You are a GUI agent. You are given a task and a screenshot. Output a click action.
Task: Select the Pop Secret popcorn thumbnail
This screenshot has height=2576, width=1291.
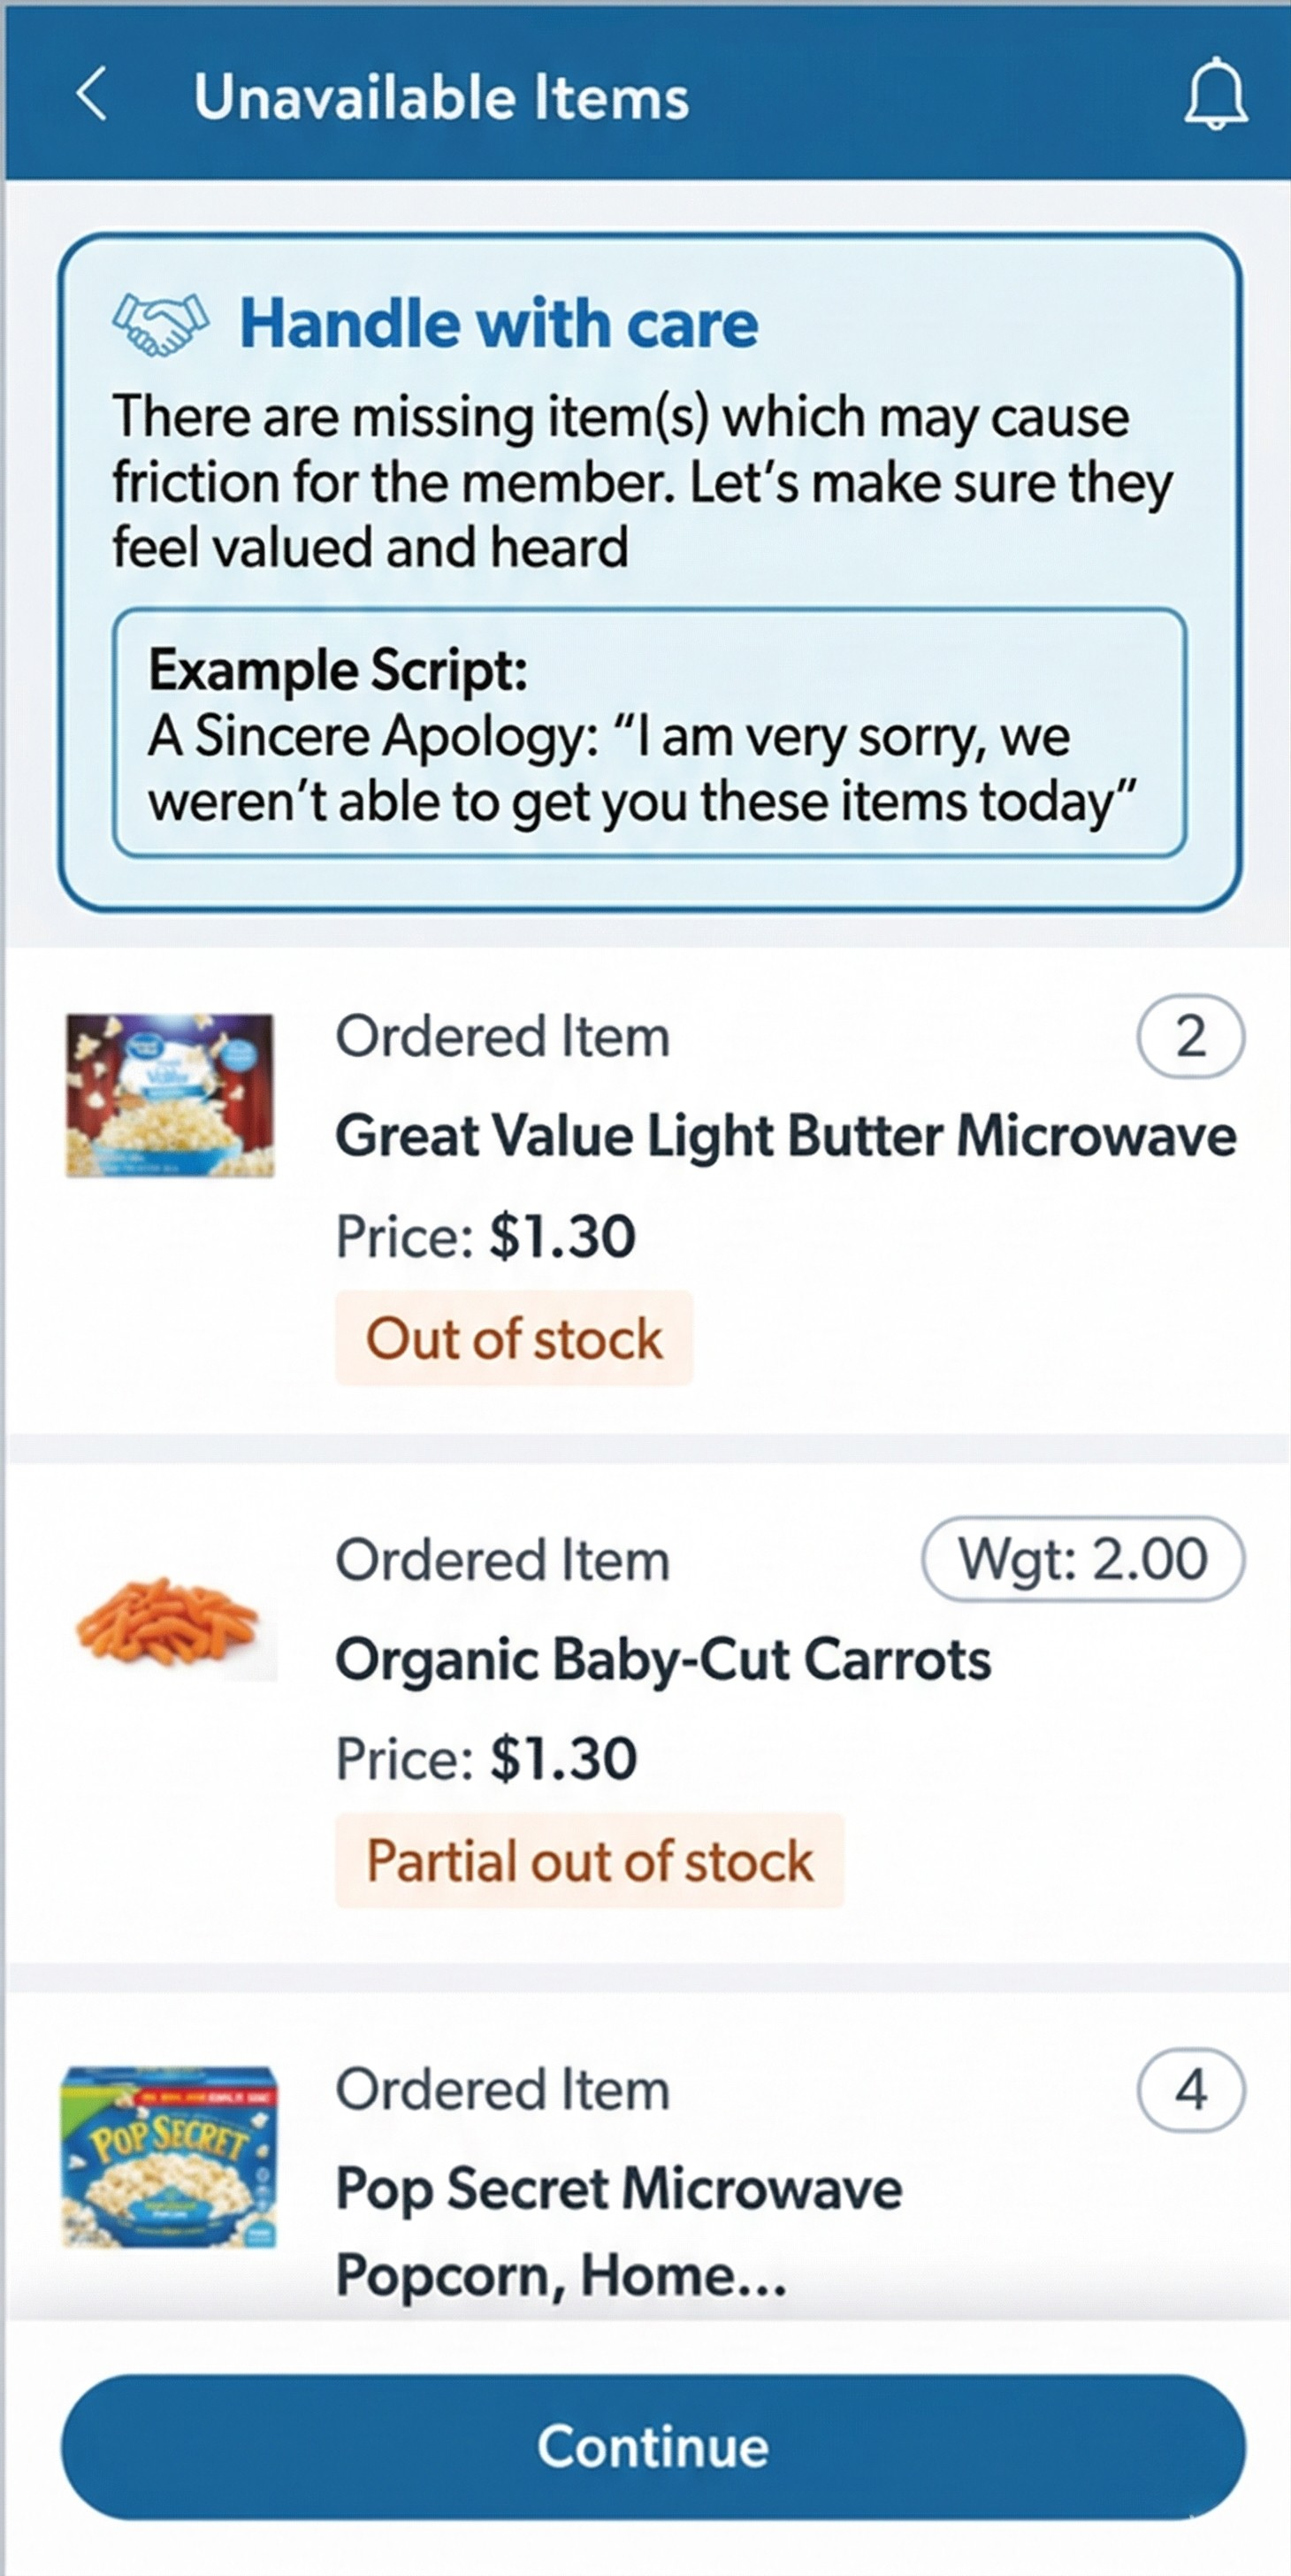point(169,2158)
